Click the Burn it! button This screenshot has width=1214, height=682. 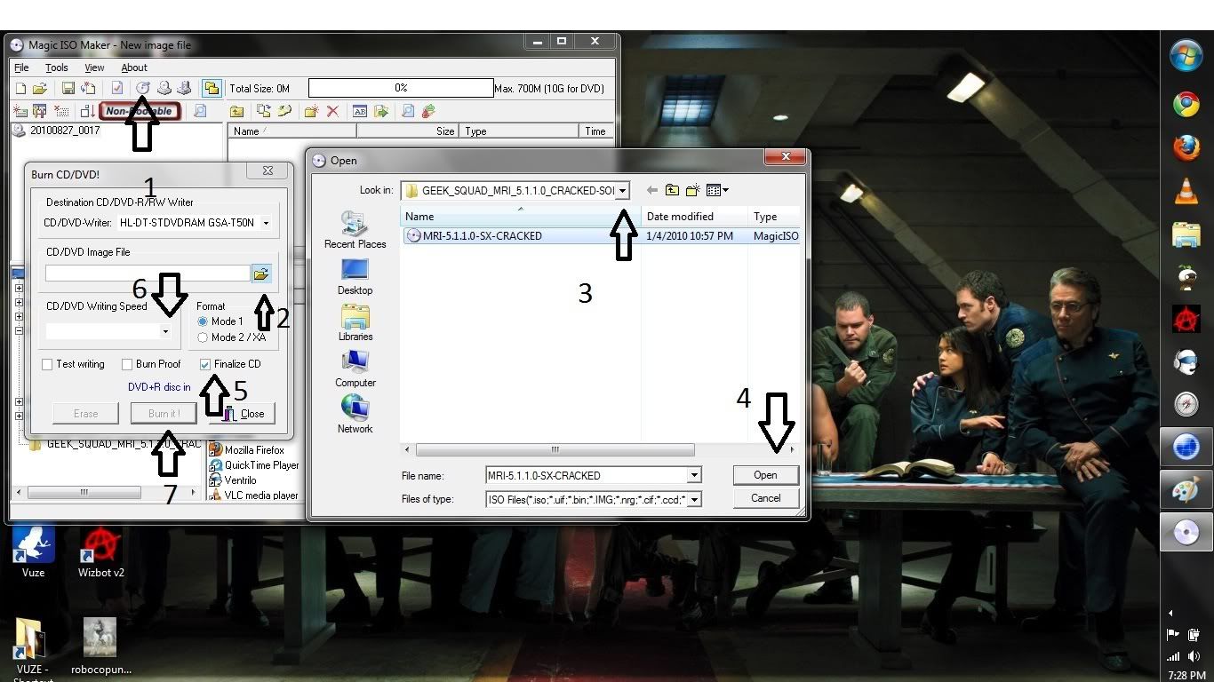pos(164,413)
